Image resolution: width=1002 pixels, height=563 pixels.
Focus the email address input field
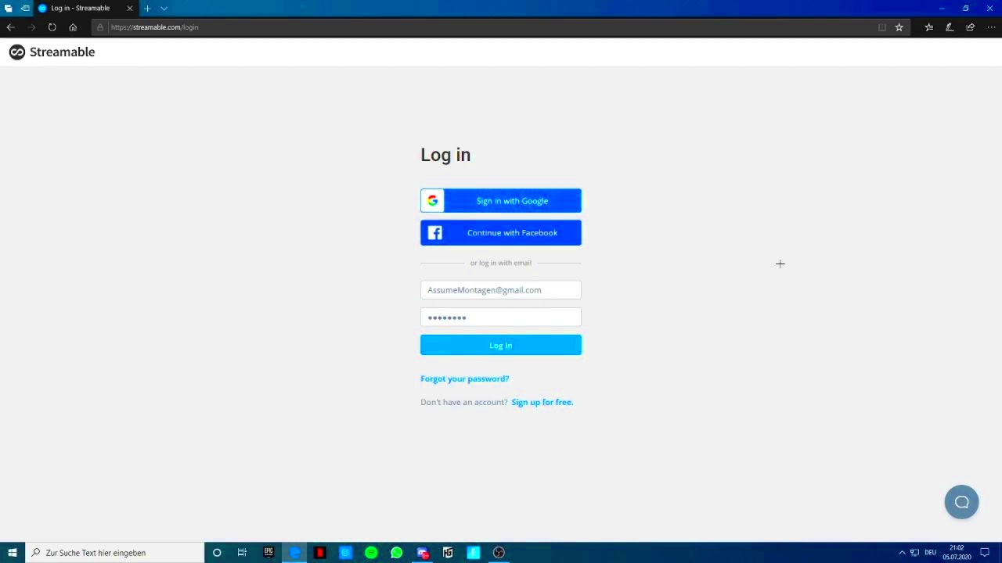pos(501,290)
